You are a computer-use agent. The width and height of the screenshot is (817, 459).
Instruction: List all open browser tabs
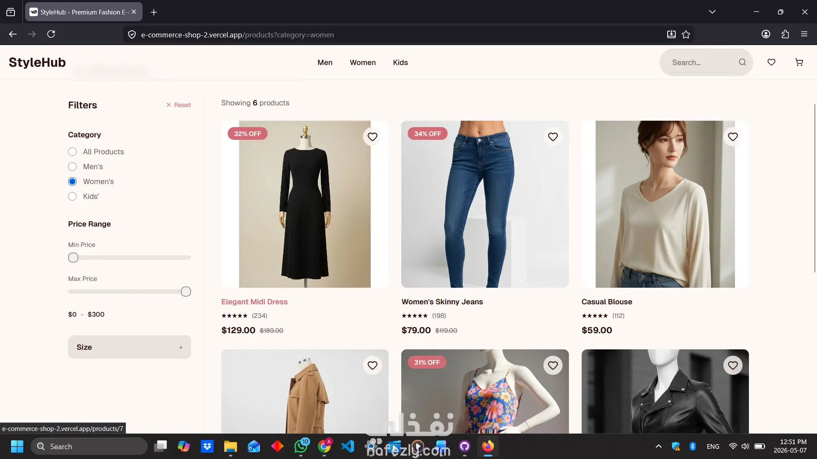712,12
